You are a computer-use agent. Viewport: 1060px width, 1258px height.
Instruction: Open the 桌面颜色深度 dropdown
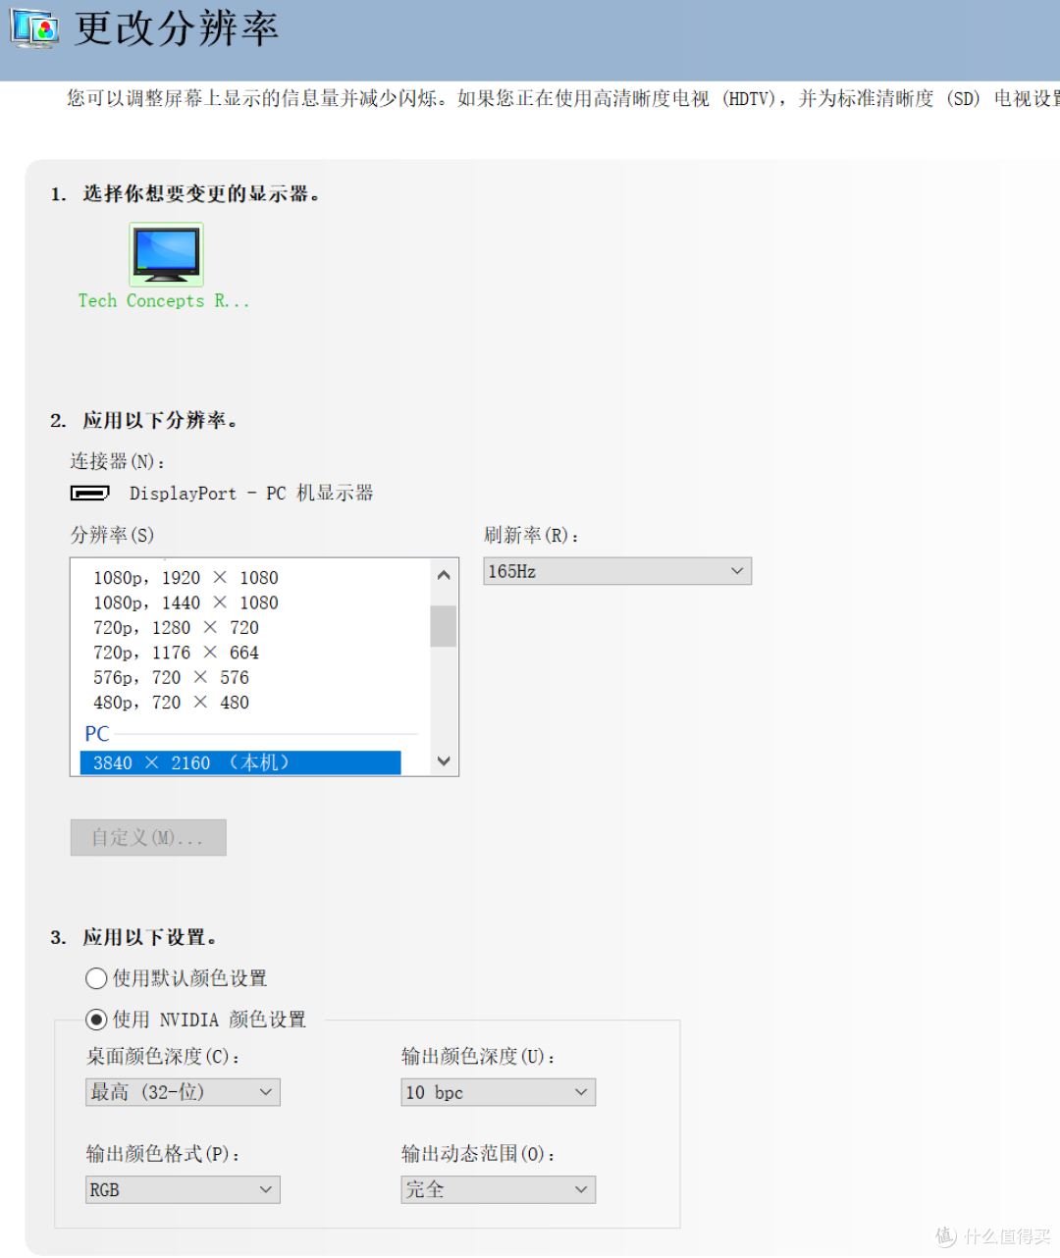(182, 1091)
